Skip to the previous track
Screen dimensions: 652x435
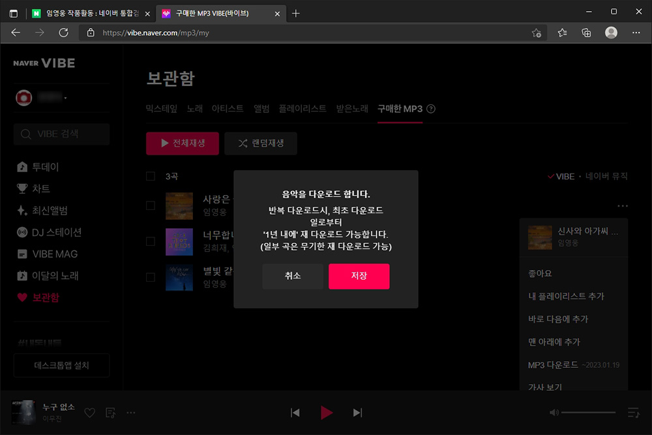pyautogui.click(x=295, y=413)
